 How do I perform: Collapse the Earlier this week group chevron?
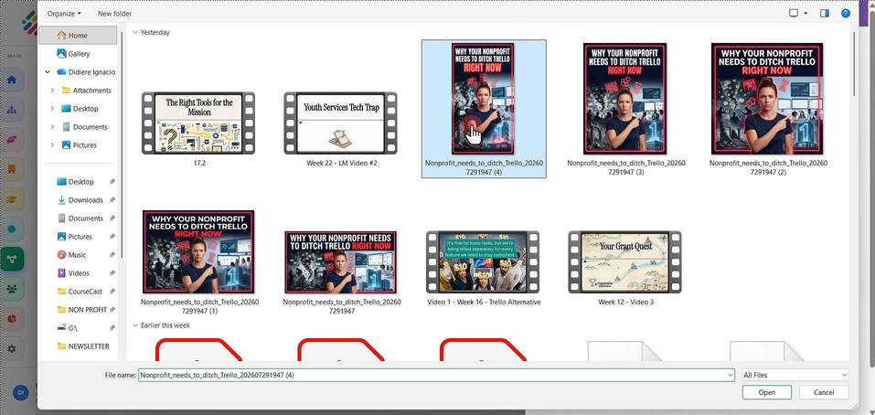click(x=135, y=325)
